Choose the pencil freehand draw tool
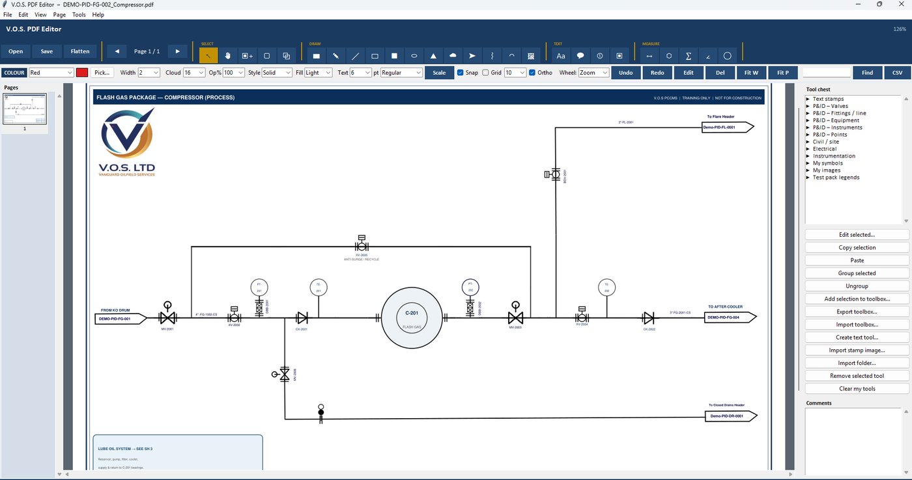 [x=336, y=56]
